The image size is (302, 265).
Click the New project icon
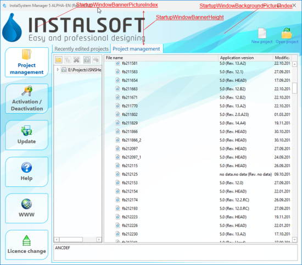click(x=262, y=36)
